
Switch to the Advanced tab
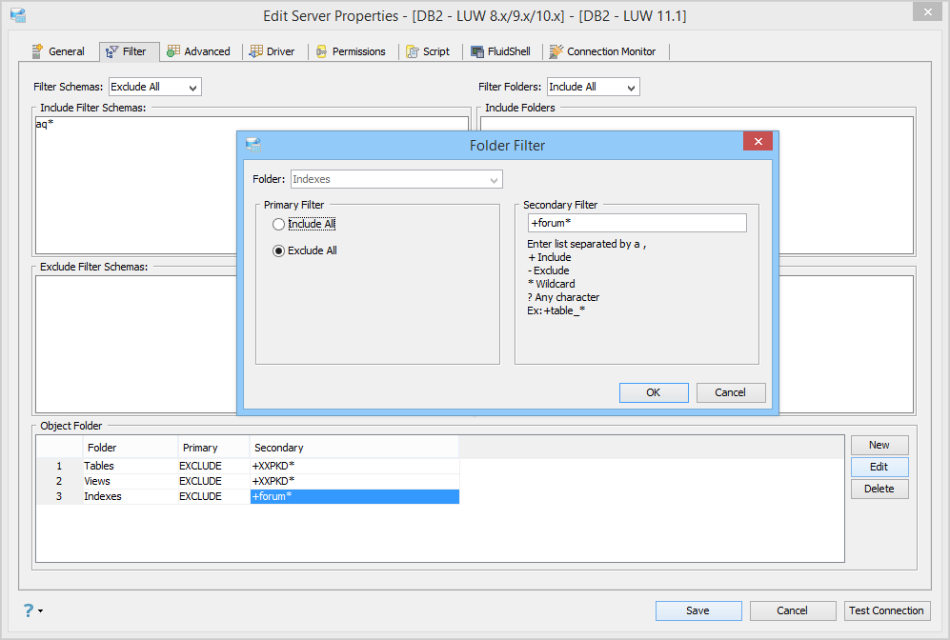[199, 51]
